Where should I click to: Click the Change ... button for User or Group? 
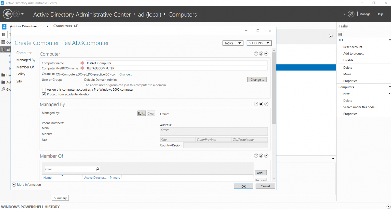click(257, 80)
